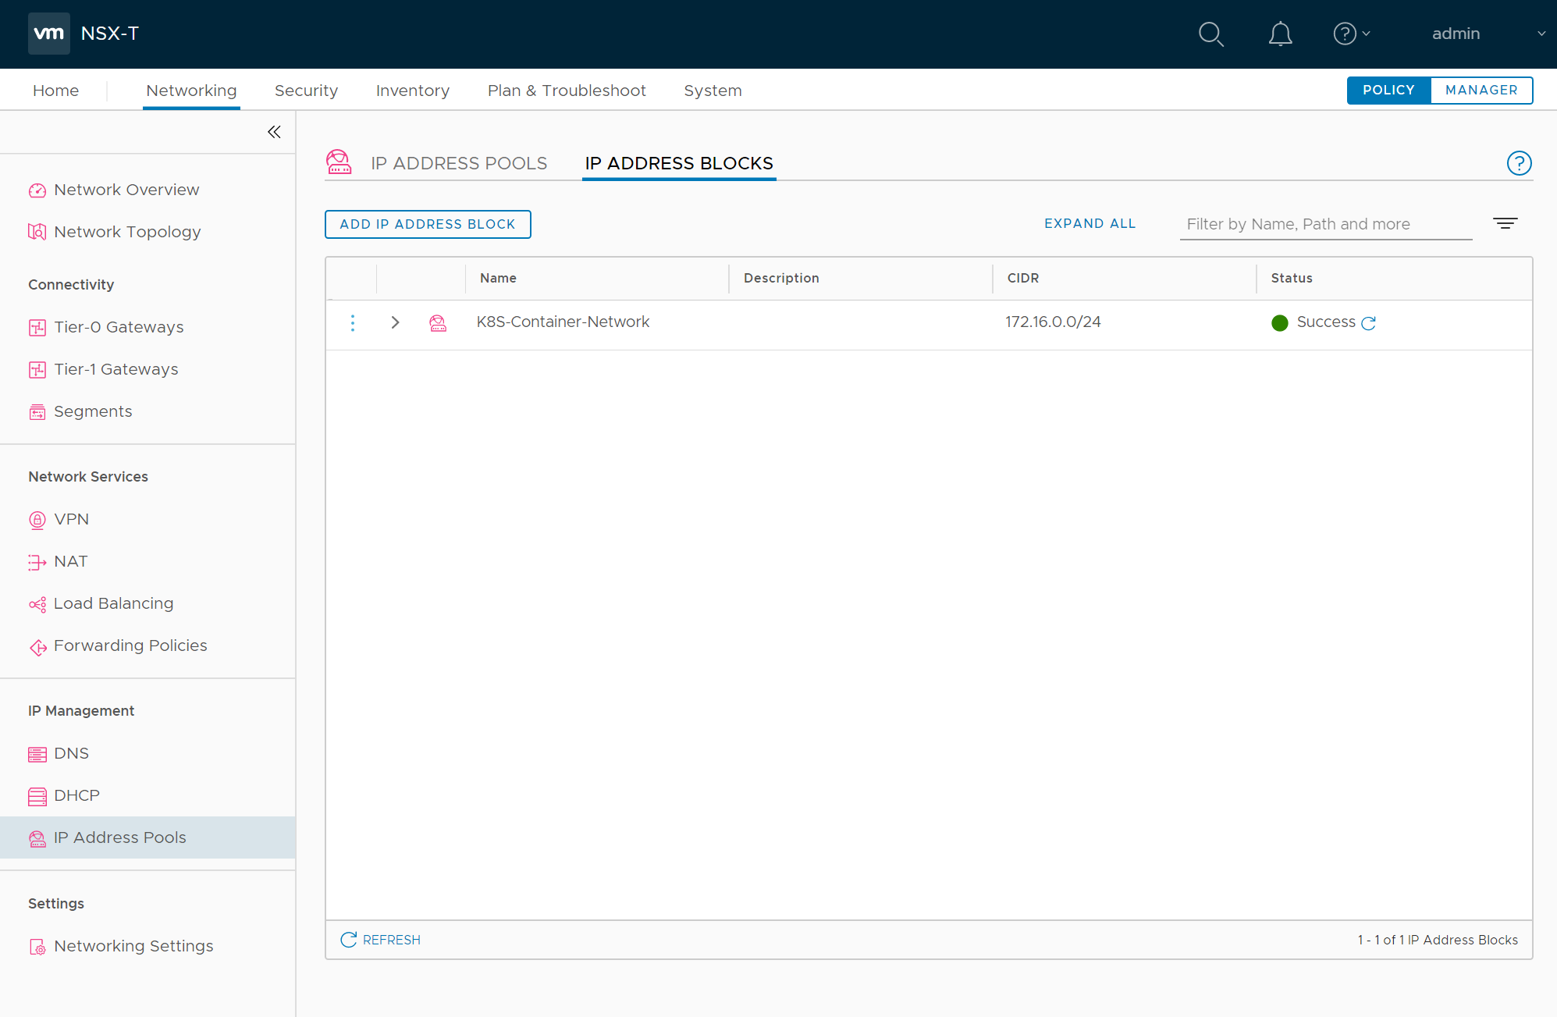Open the three-dot actions menu for K8S-Container-Network
Screen dimensions: 1557x1017
(353, 323)
